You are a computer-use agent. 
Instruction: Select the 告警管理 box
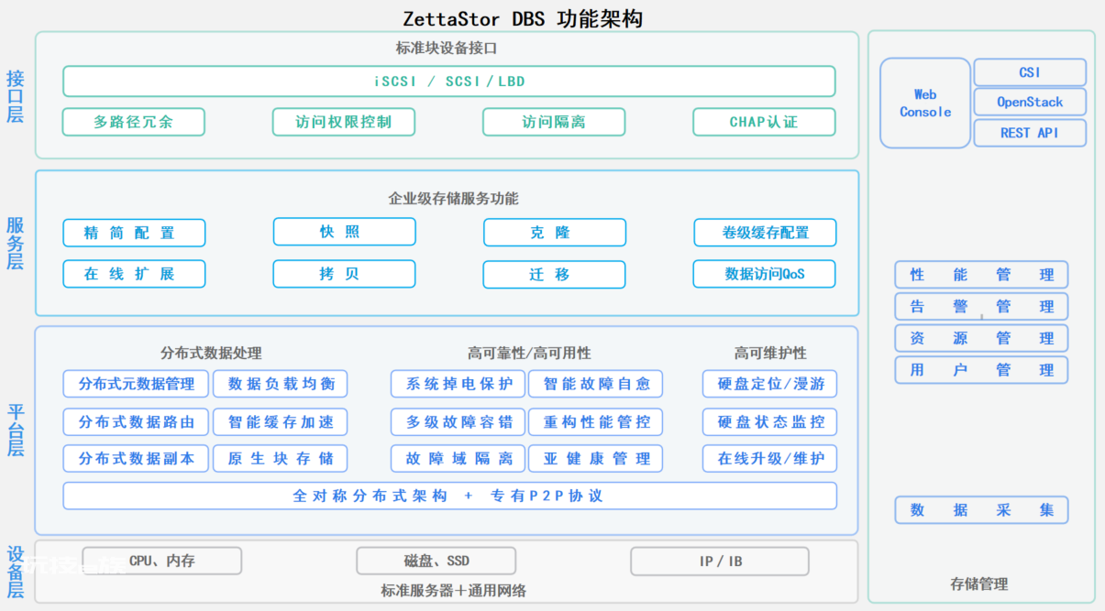[981, 306]
